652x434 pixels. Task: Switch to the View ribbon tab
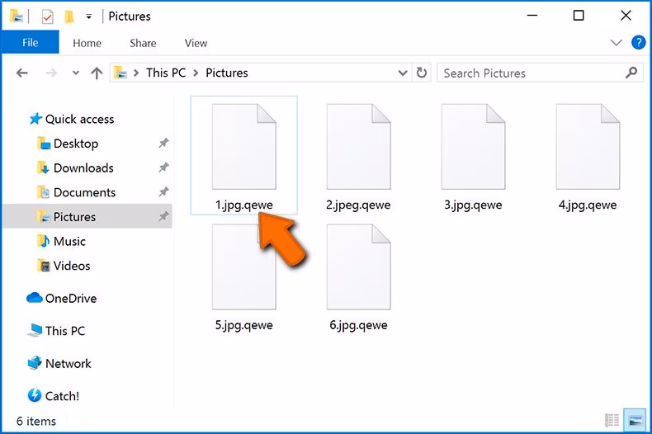196,43
